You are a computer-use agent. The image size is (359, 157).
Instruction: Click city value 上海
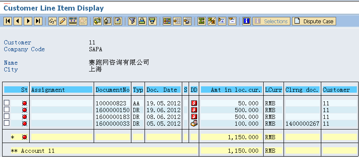pos(95,69)
